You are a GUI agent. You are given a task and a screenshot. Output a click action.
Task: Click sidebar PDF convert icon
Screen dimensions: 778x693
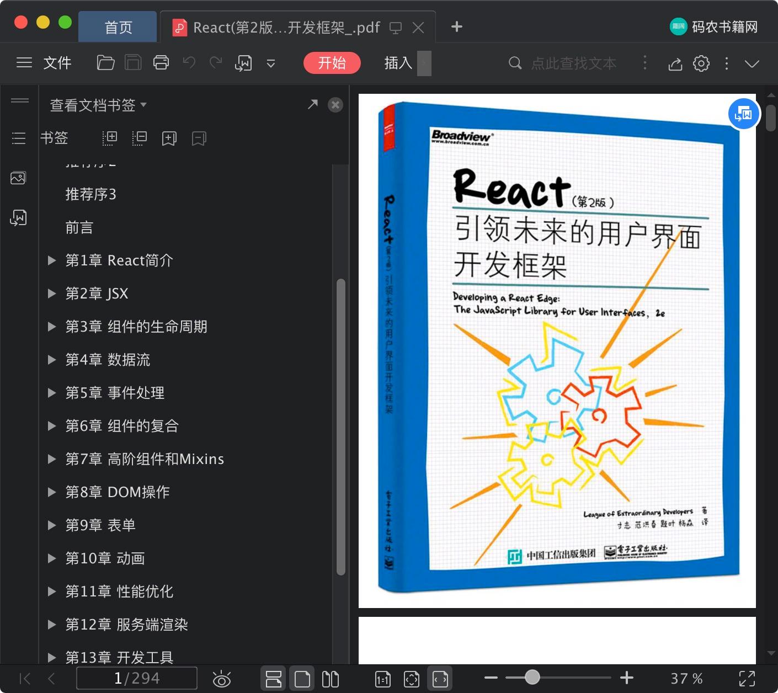click(x=18, y=218)
